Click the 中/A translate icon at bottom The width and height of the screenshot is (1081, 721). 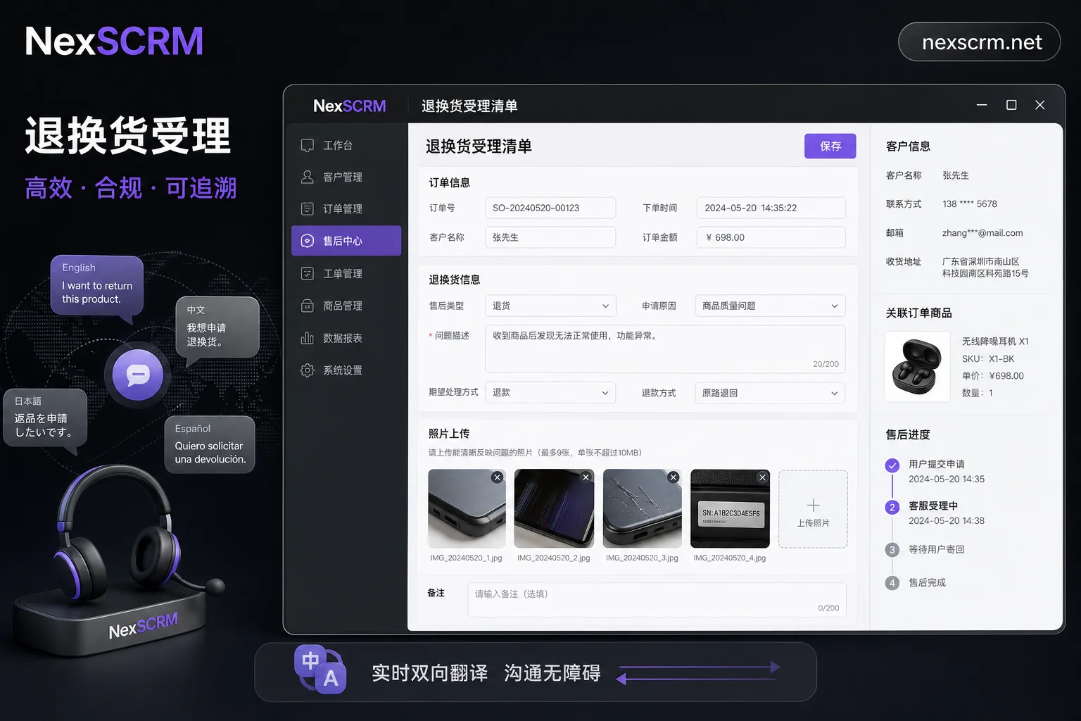click(x=321, y=670)
